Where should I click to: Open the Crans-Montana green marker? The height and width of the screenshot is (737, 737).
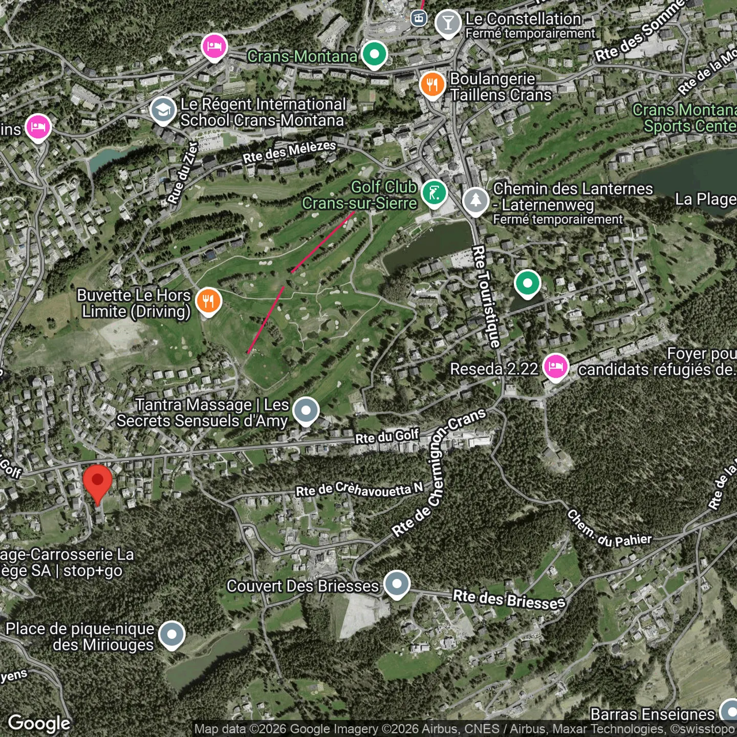[x=374, y=55]
